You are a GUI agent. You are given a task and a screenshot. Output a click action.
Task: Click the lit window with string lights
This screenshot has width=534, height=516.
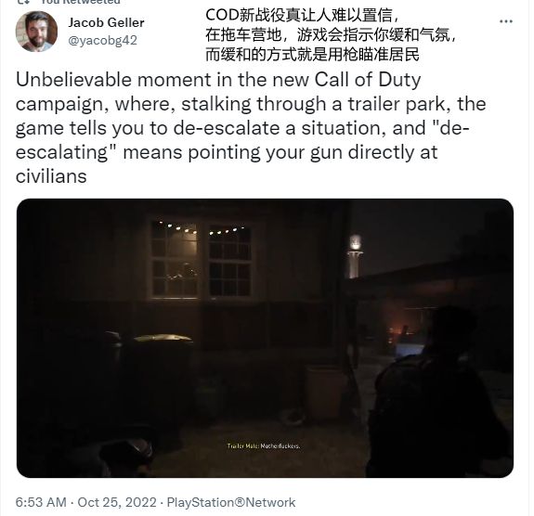pyautogui.click(x=201, y=259)
